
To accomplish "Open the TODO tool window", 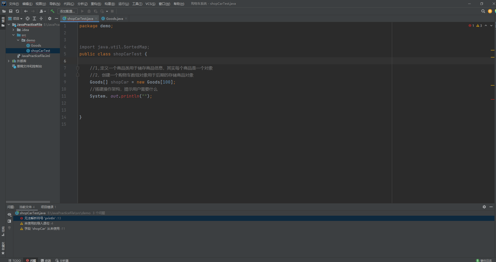I will 15,260.
